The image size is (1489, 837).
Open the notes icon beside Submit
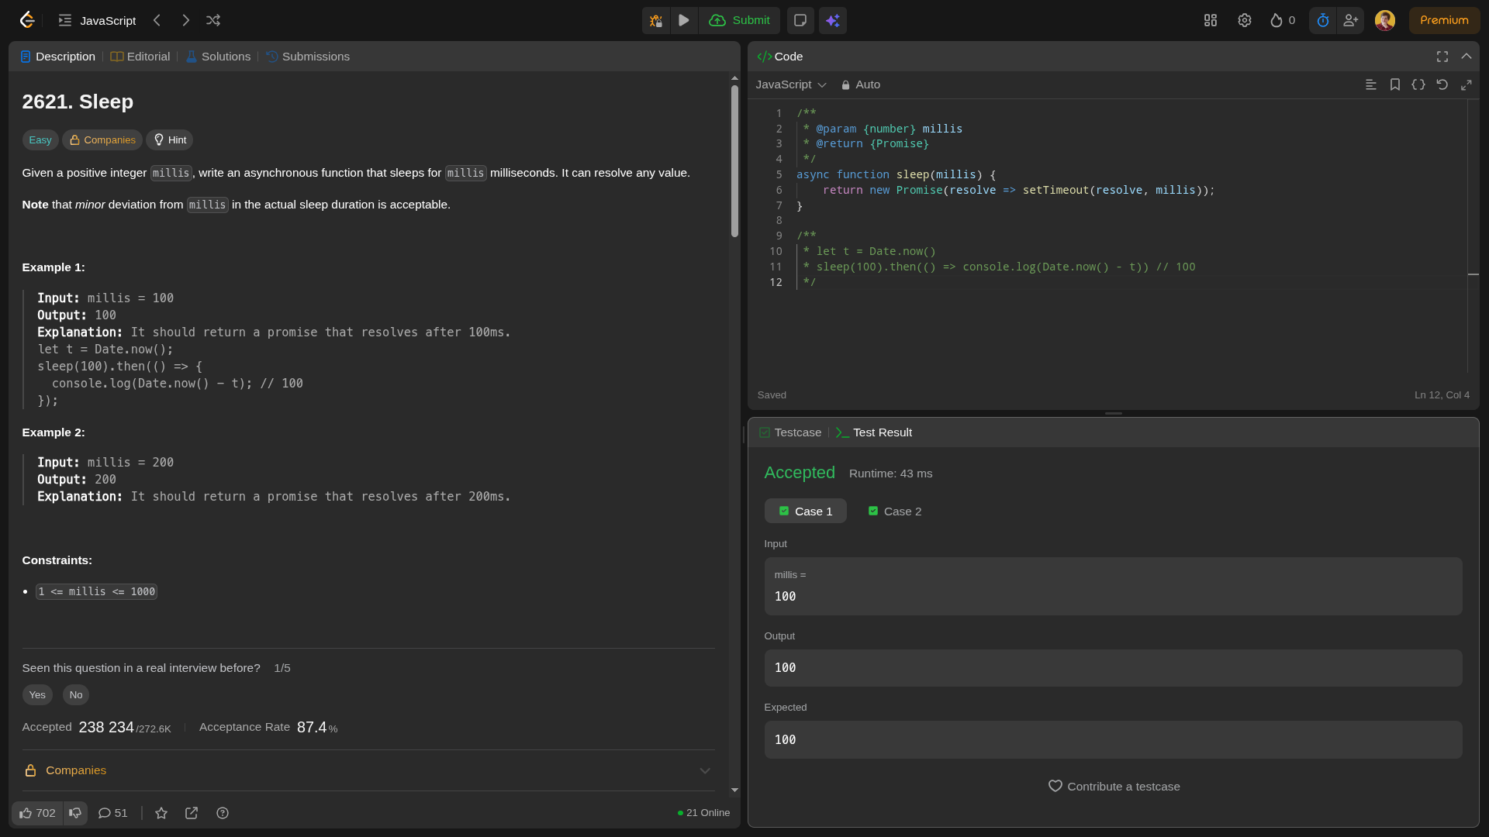tap(800, 21)
